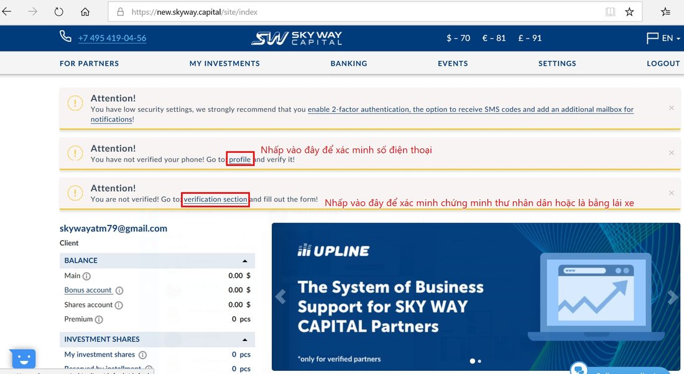
Task: Click the euro rate € – 81
Action: point(494,39)
